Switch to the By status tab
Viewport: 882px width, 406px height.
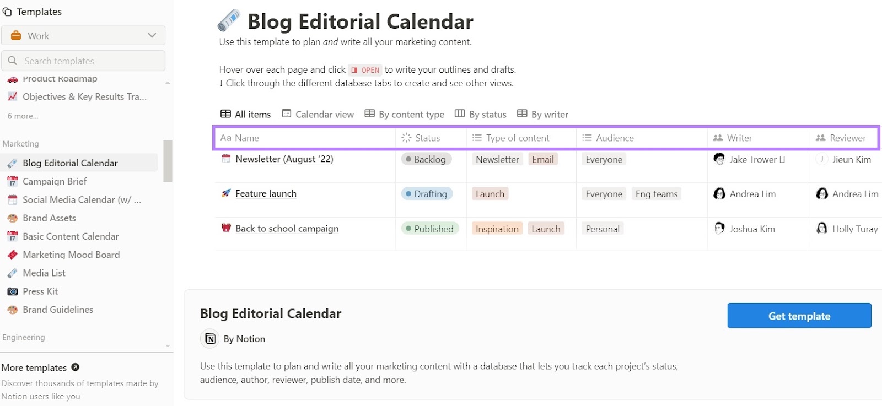click(481, 114)
